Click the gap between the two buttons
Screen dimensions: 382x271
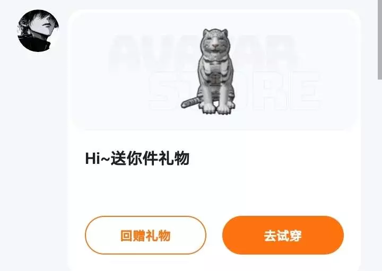coord(214,235)
